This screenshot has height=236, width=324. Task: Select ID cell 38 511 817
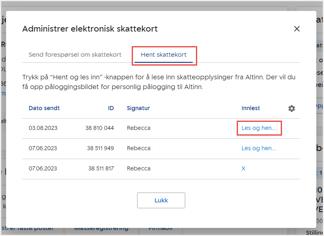101,168
